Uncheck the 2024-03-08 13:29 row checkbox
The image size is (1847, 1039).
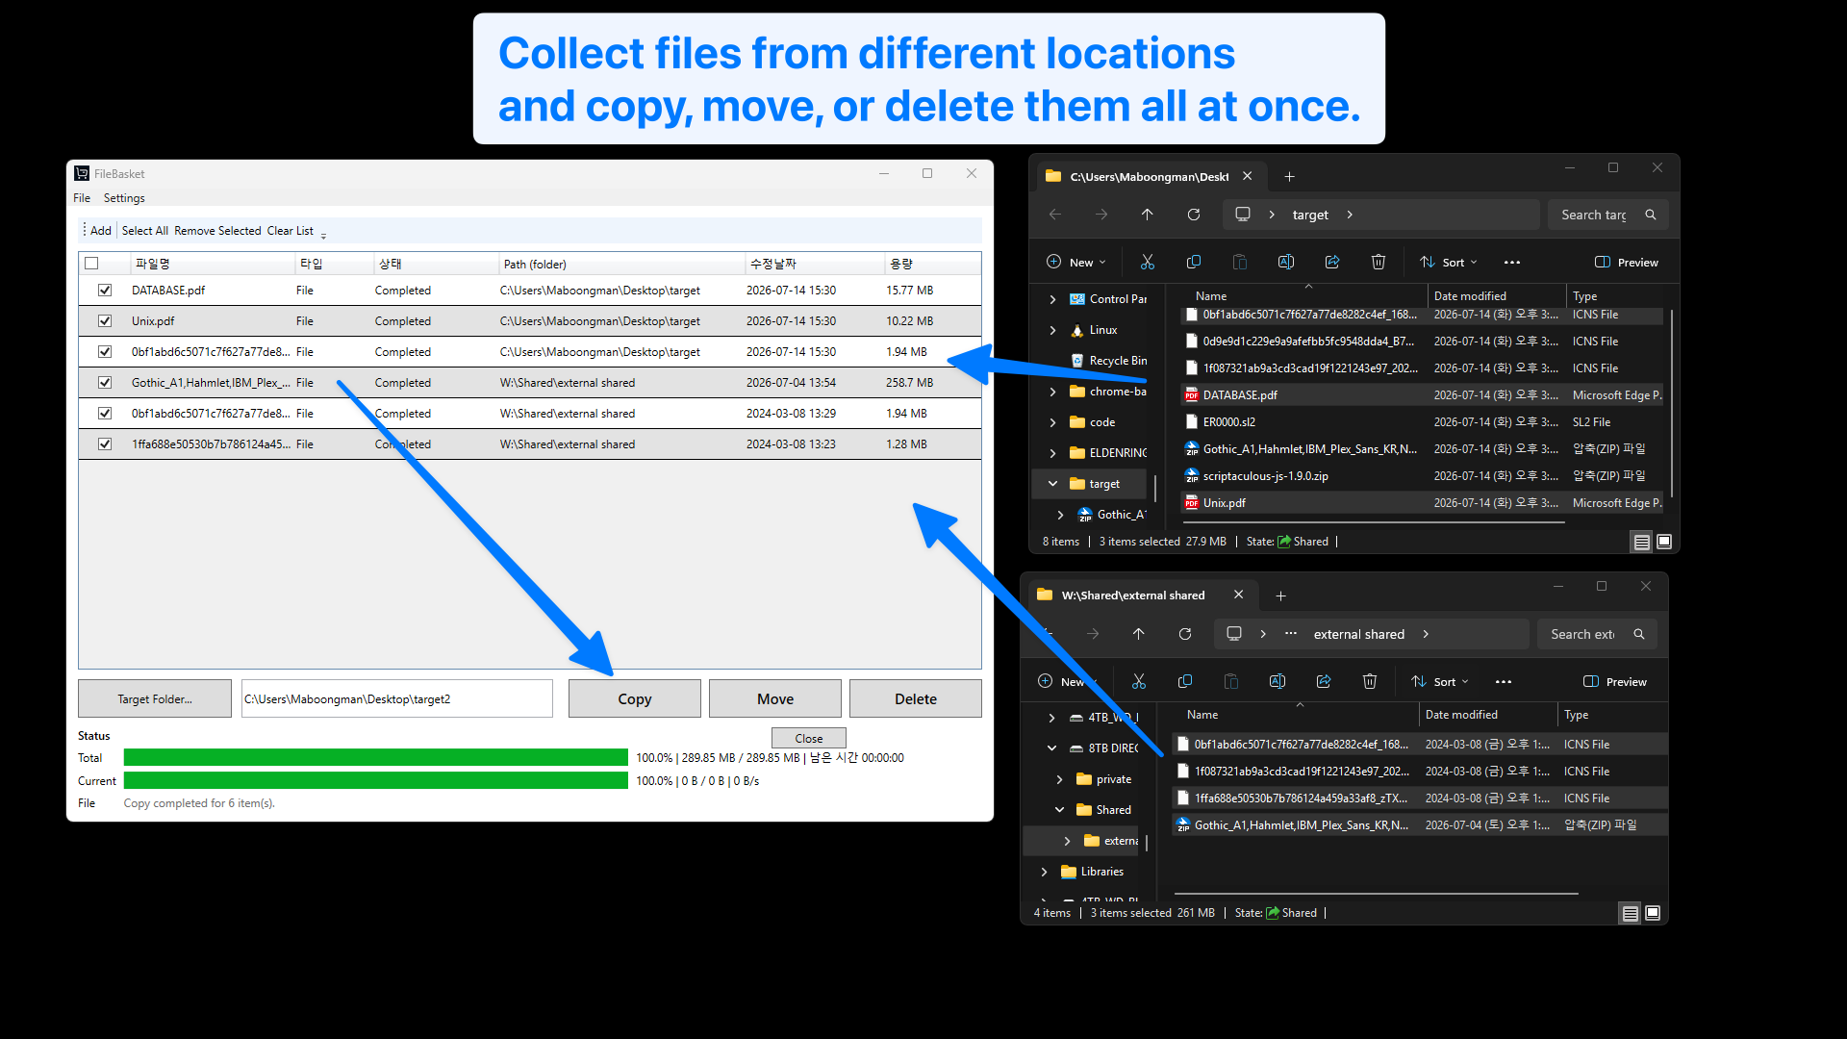point(105,414)
